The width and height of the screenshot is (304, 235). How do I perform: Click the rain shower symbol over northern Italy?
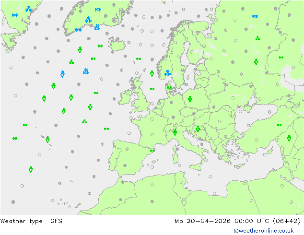[175, 132]
